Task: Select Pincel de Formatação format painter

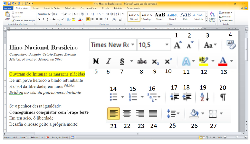Action: 23,21
